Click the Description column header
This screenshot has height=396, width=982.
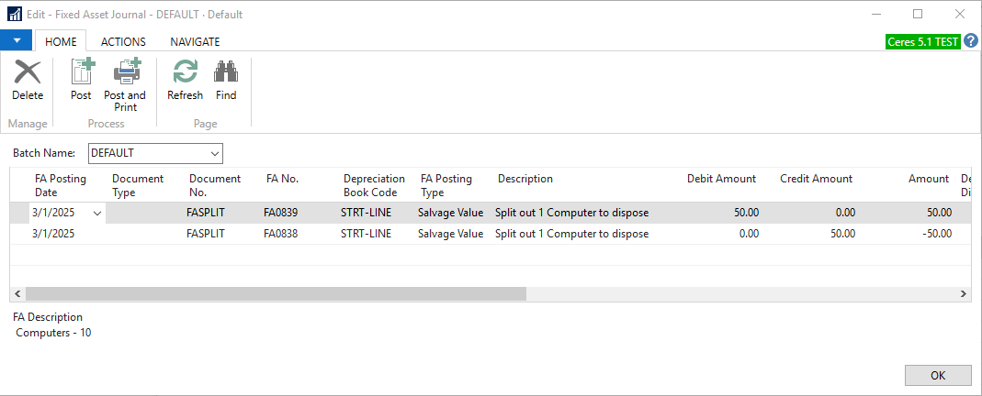(x=525, y=179)
